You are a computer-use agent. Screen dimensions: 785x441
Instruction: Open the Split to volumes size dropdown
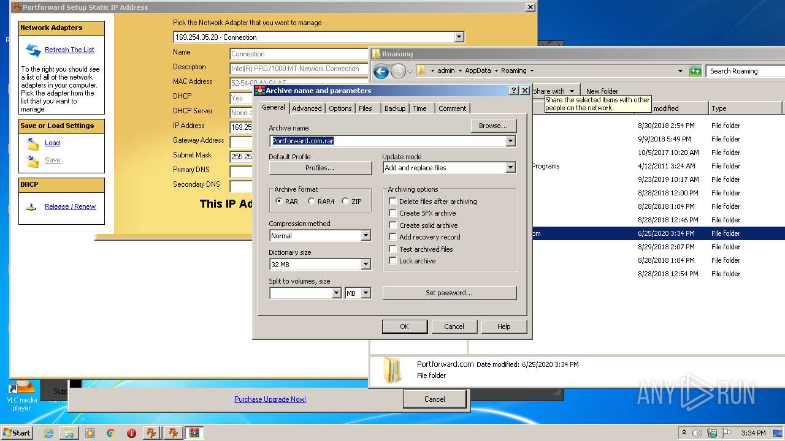coord(336,293)
